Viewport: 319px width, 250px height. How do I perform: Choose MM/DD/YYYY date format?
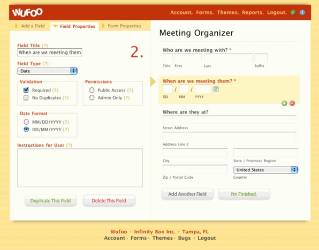pyautogui.click(x=26, y=122)
